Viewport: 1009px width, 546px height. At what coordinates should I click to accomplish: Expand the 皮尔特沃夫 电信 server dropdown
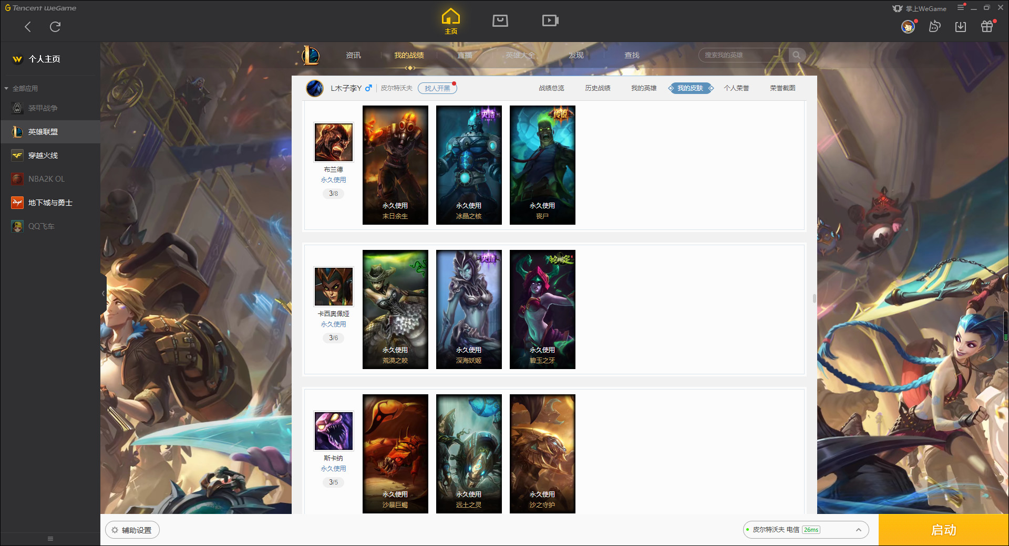pyautogui.click(x=806, y=530)
